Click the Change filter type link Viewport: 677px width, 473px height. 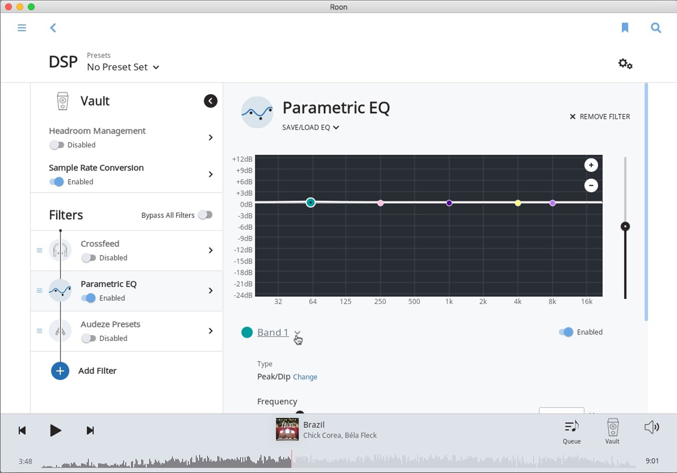(x=305, y=377)
